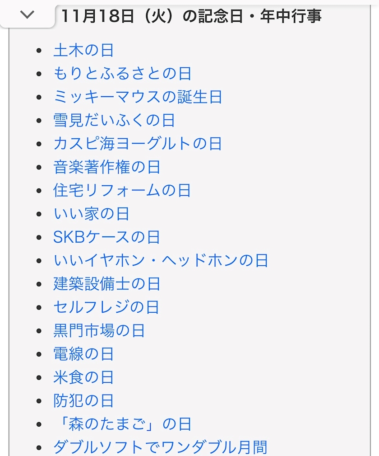Open the 雪見だいふくの日 link
379x456 pixels.
114,121
